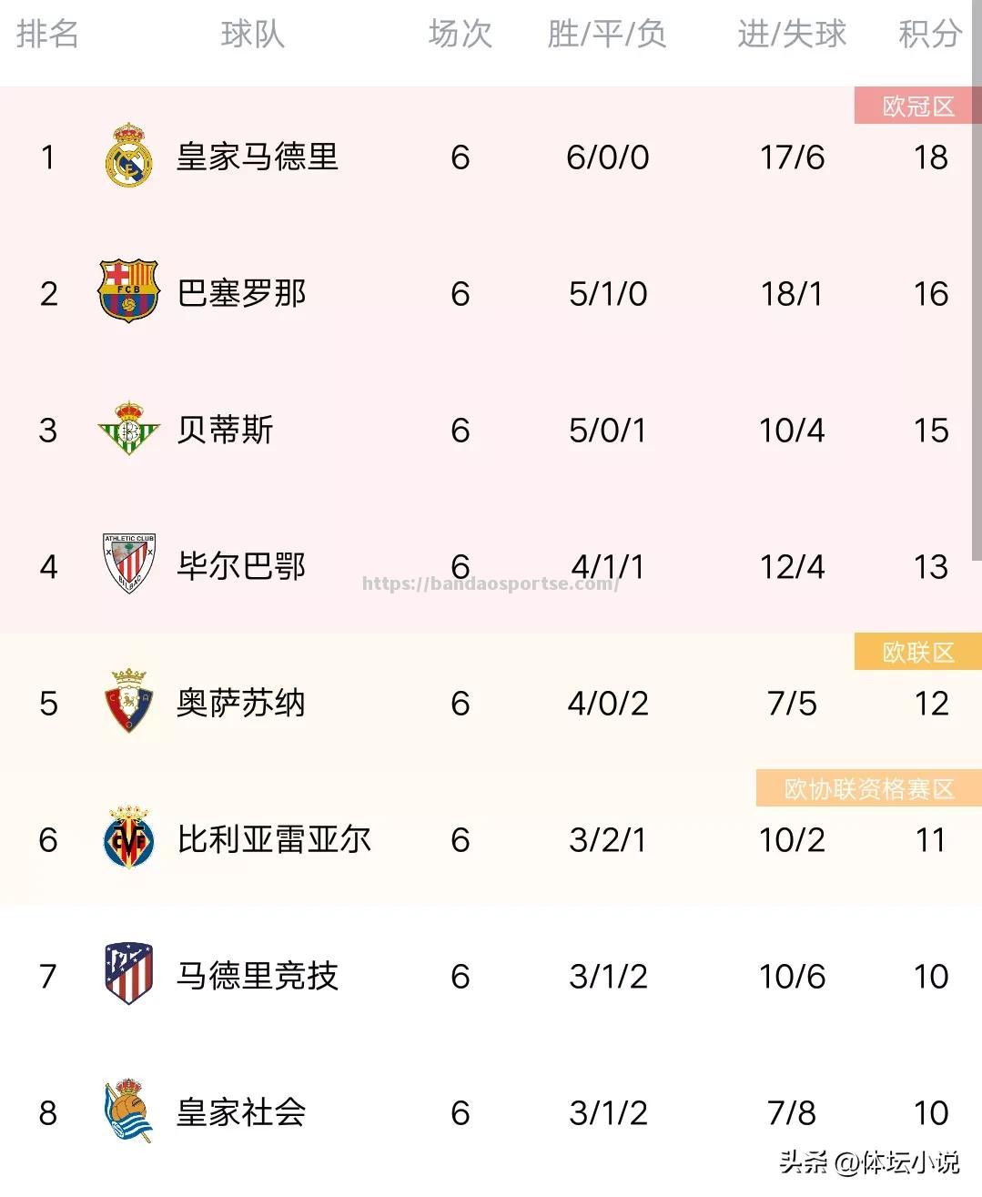Click the 欧联区 zone tag

point(917,652)
